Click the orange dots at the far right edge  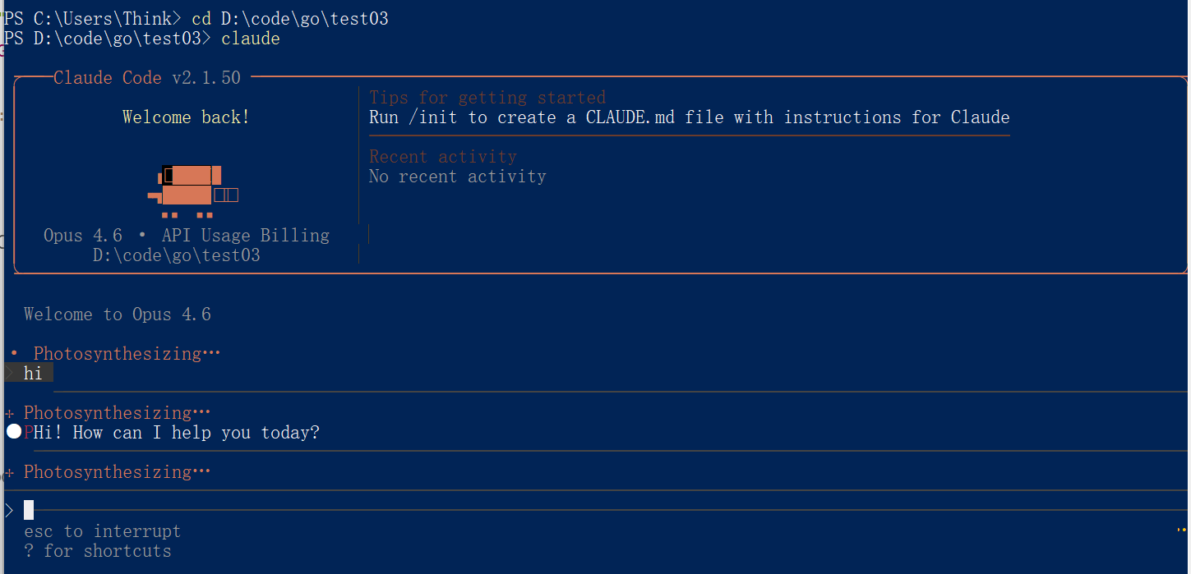click(1182, 531)
